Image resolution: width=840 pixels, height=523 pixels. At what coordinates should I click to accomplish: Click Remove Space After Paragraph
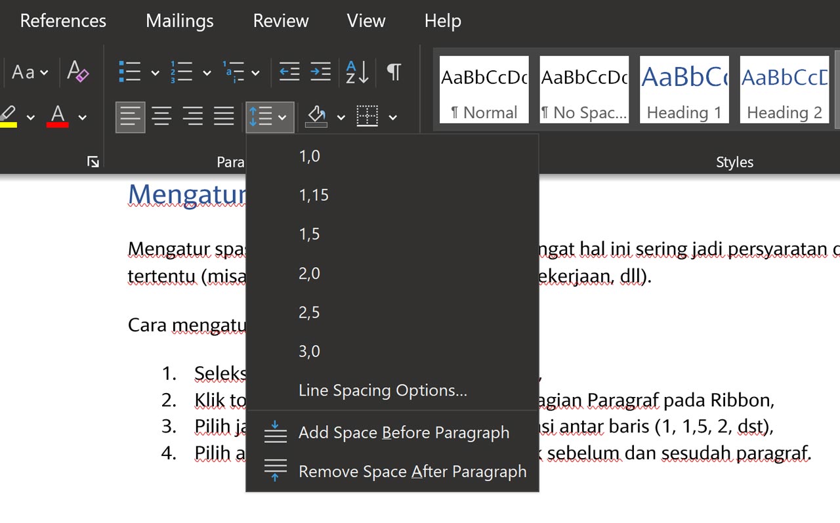point(392,471)
